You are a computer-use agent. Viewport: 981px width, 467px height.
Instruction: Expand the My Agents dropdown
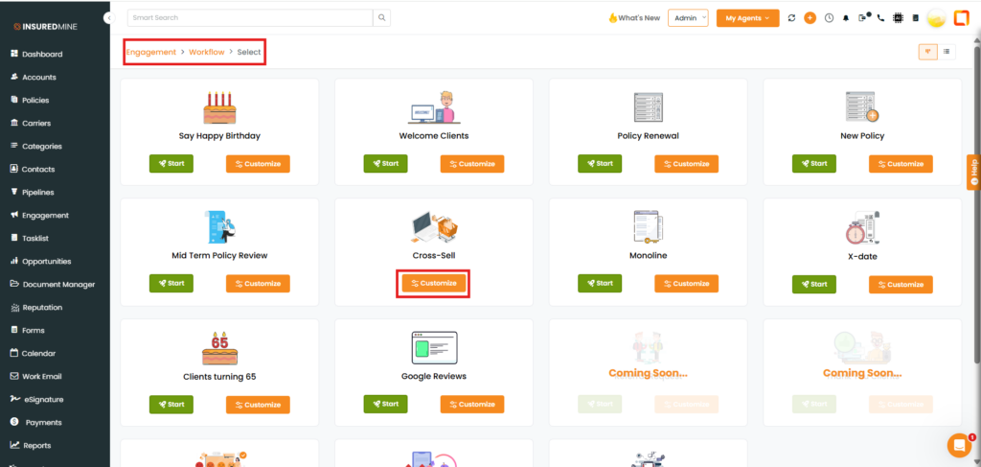point(746,18)
